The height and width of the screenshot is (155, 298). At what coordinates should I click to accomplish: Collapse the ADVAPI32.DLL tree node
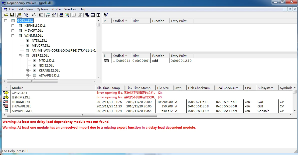pyautogui.click(x=27, y=76)
